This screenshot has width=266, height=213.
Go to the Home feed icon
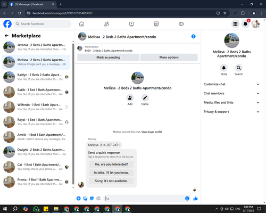[x=81, y=24]
